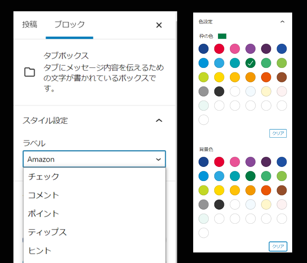Image resolution: width=307 pixels, height=263 pixels.
Task: Pick pale yellow in 背景色 palette
Action: point(266,205)
